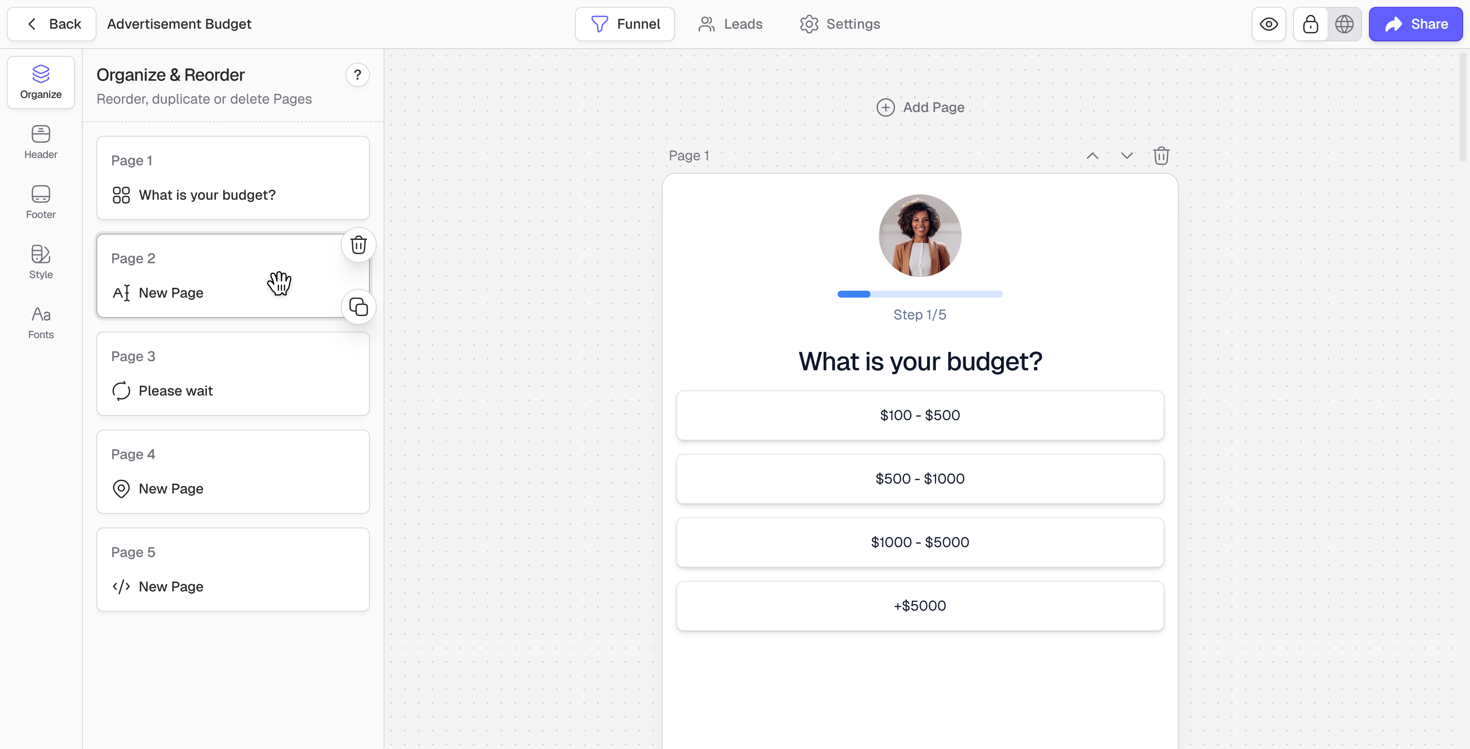Move Page 1 up with chevron
This screenshot has width=1470, height=749.
pyautogui.click(x=1092, y=156)
